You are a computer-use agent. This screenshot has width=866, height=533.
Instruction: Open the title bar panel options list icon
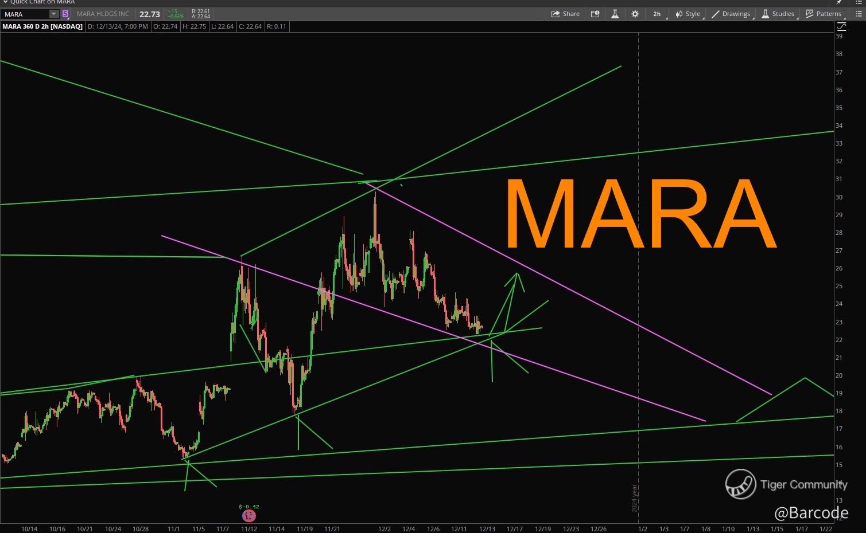tap(859, 2)
